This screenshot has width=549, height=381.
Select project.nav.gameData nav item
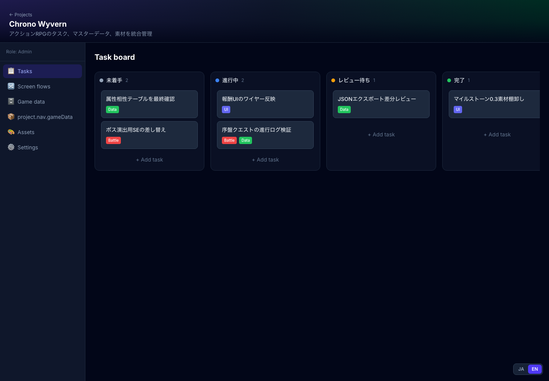(x=42, y=117)
